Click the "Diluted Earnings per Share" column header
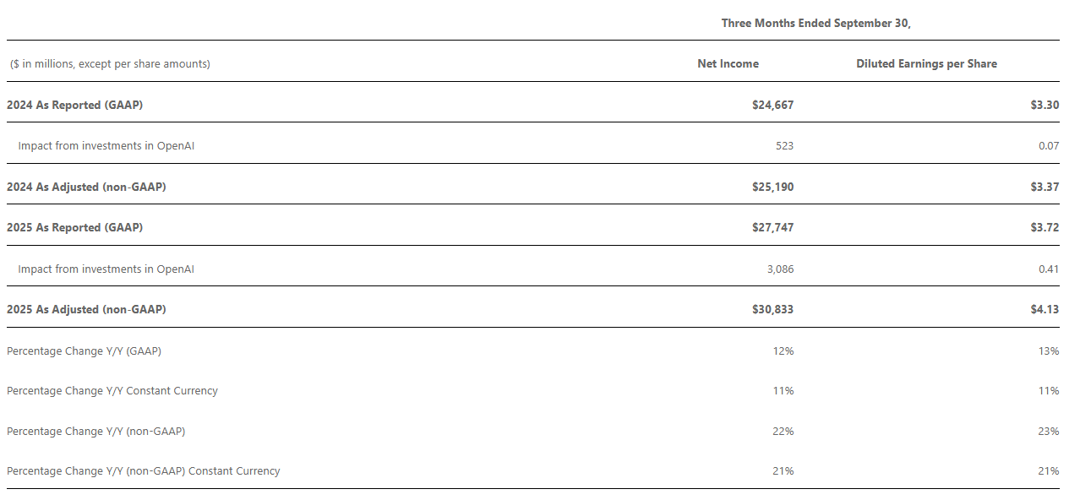 pyautogui.click(x=926, y=64)
